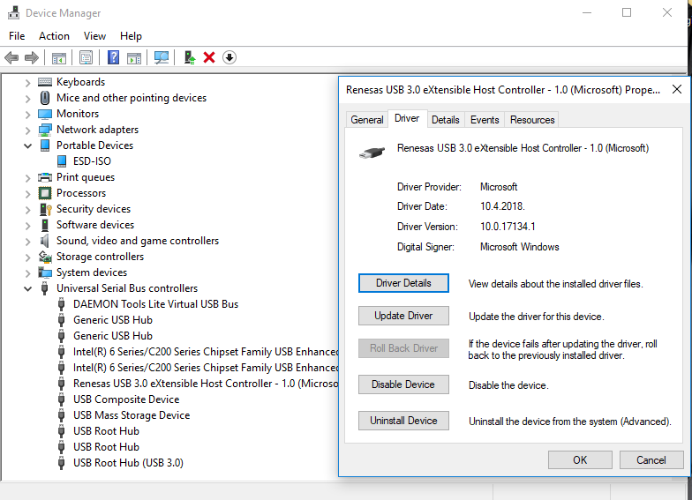Click the Driver Version value 10.0.17134.1
The width and height of the screenshot is (692, 500).
click(508, 227)
